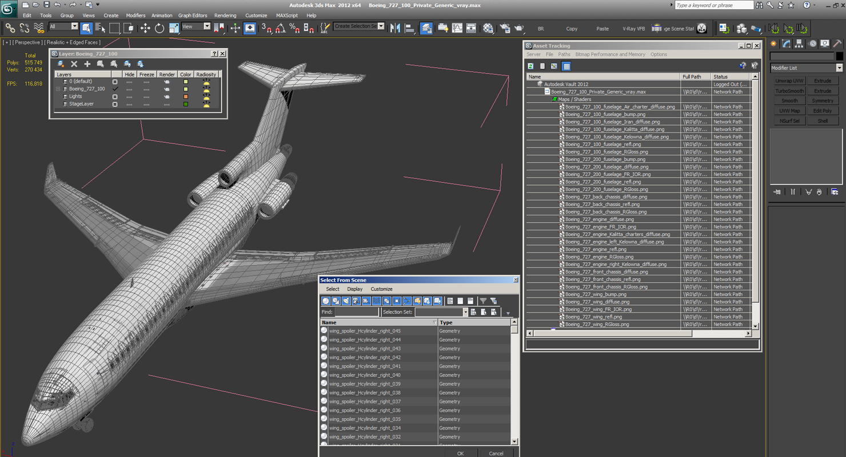Toggle Display Helpers filter in Select From Scene

pyautogui.click(x=366, y=301)
